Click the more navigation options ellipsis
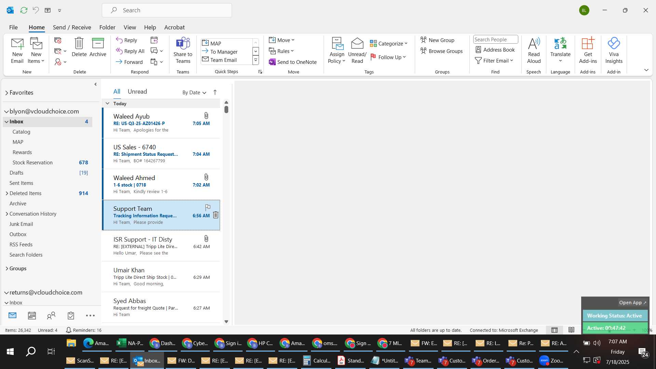This screenshot has height=369, width=656. tap(90, 316)
